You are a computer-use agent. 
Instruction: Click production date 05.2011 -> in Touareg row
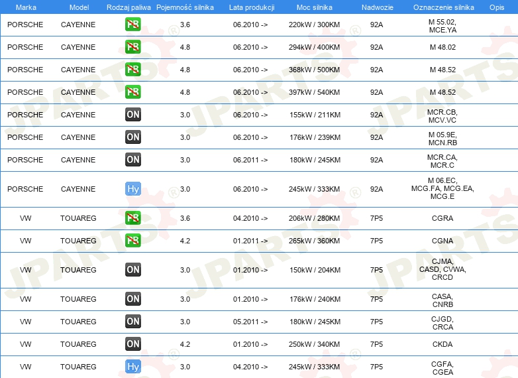[x=250, y=322]
